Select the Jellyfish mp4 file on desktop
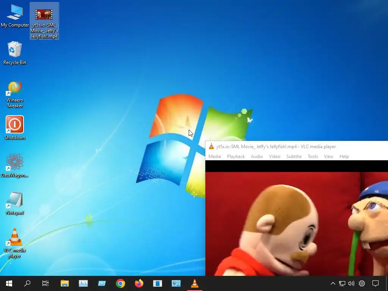 coord(44,21)
